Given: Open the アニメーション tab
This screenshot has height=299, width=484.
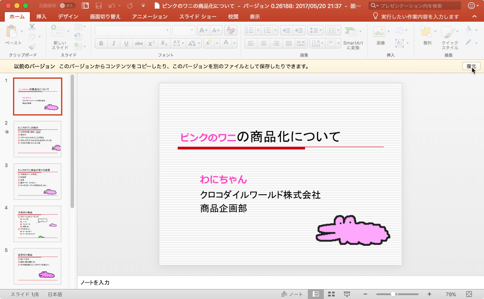Looking at the screenshot, I should point(150,17).
